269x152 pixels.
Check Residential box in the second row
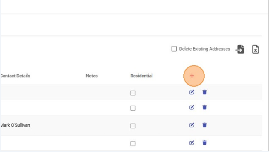coord(133,108)
